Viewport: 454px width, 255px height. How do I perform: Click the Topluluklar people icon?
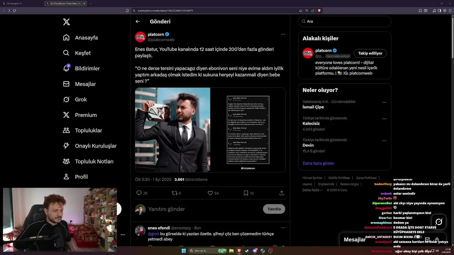pos(66,130)
